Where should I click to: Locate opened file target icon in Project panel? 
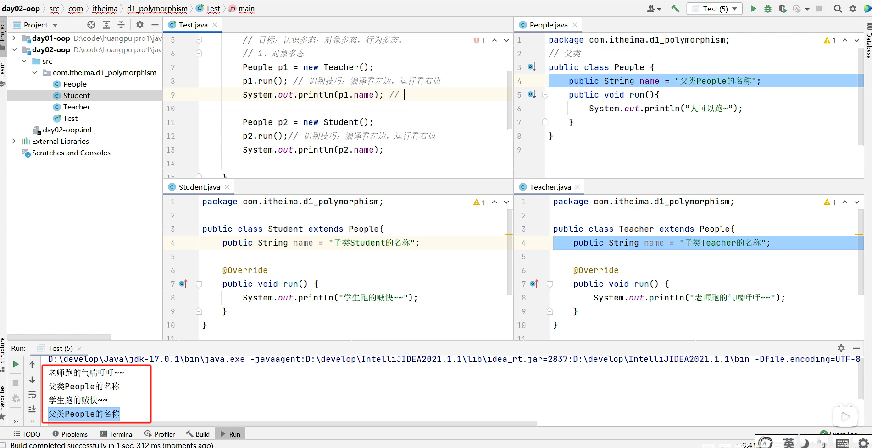[91, 25]
